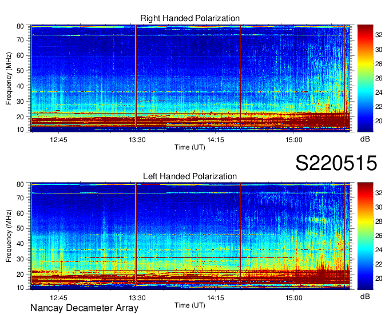
Task: Click the Left Handed Polarization title
Action: [x=190, y=176]
